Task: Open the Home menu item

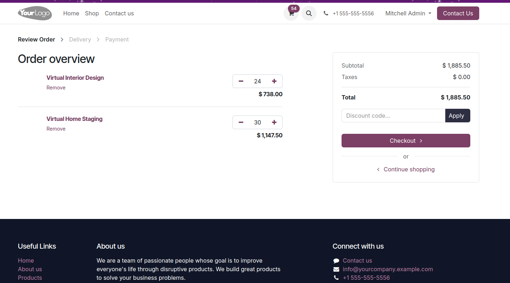Action: 71,14
